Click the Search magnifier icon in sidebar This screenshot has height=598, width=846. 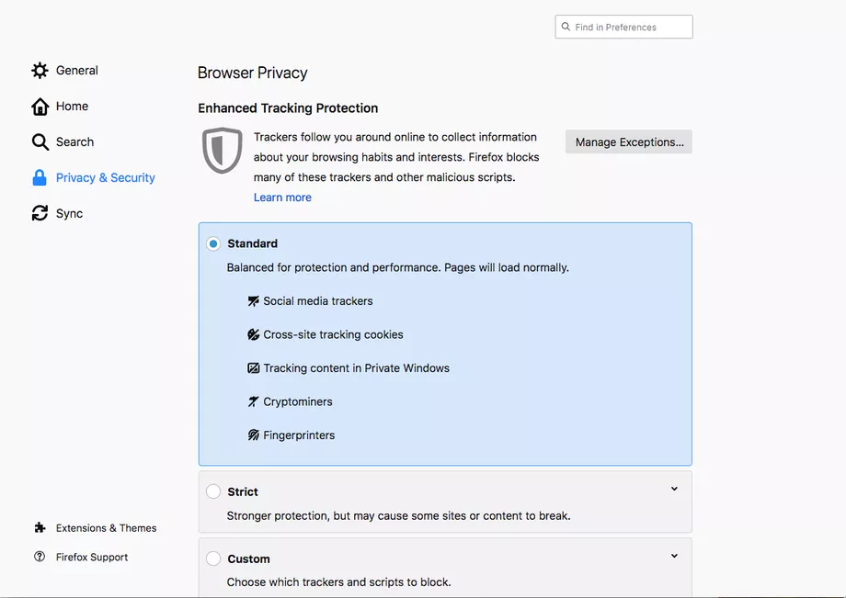click(x=40, y=142)
